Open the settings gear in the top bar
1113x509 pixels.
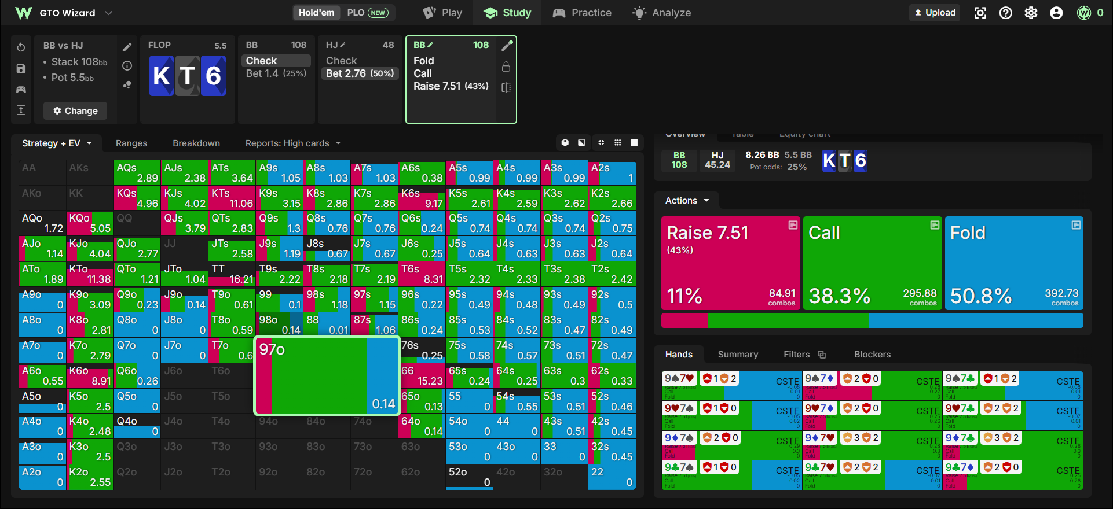(x=1031, y=13)
